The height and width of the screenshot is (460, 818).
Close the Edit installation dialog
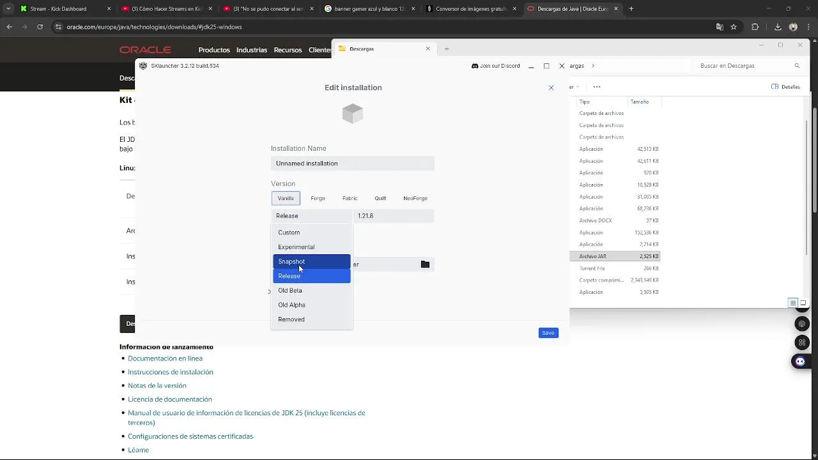pos(551,88)
